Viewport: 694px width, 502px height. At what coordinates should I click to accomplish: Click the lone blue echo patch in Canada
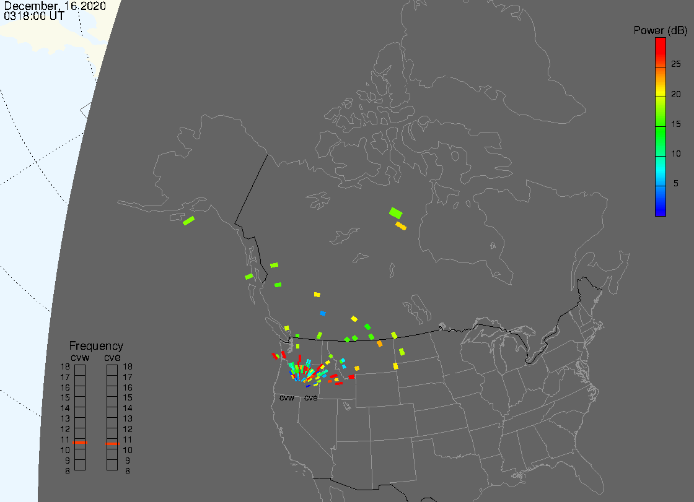pyautogui.click(x=323, y=313)
